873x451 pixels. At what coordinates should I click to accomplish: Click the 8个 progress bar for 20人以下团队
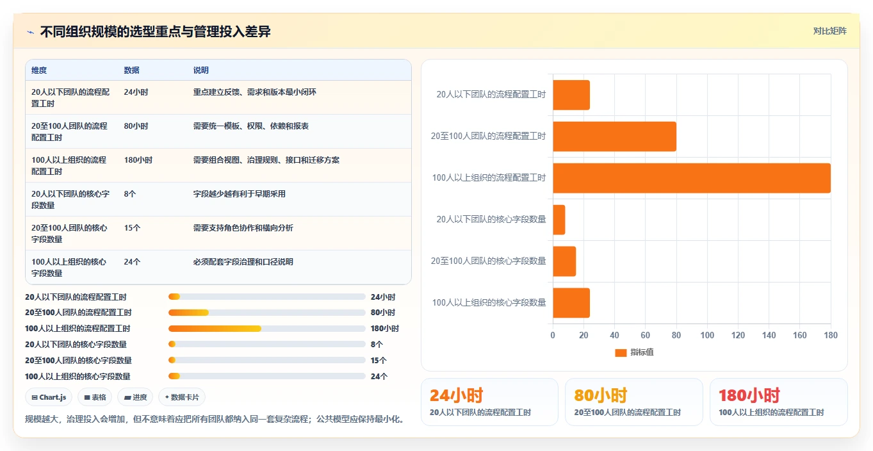(266, 344)
